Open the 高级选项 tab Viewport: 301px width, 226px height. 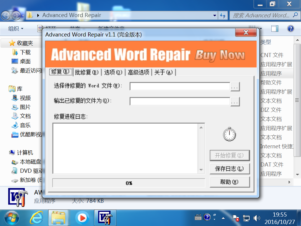point(138,72)
